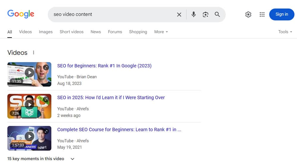Play the SEO for Beginners video thumbnail
The width and height of the screenshot is (297, 166).
coord(29,74)
